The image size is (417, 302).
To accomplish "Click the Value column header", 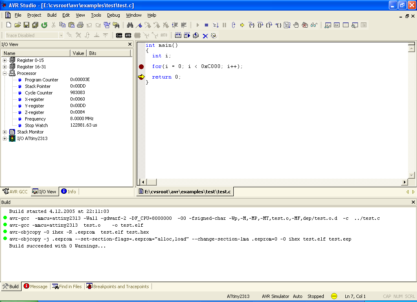I will tap(78, 53).
